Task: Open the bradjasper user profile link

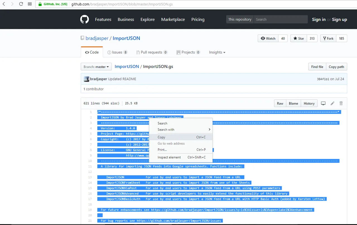Action: coord(97,38)
